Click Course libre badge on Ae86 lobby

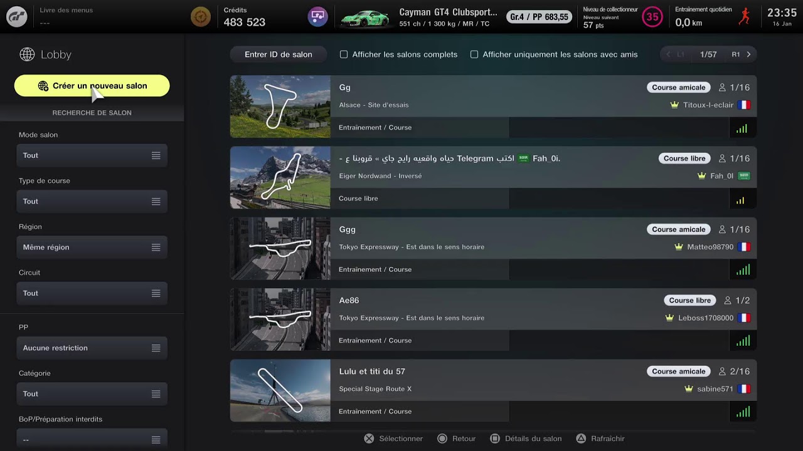(690, 301)
